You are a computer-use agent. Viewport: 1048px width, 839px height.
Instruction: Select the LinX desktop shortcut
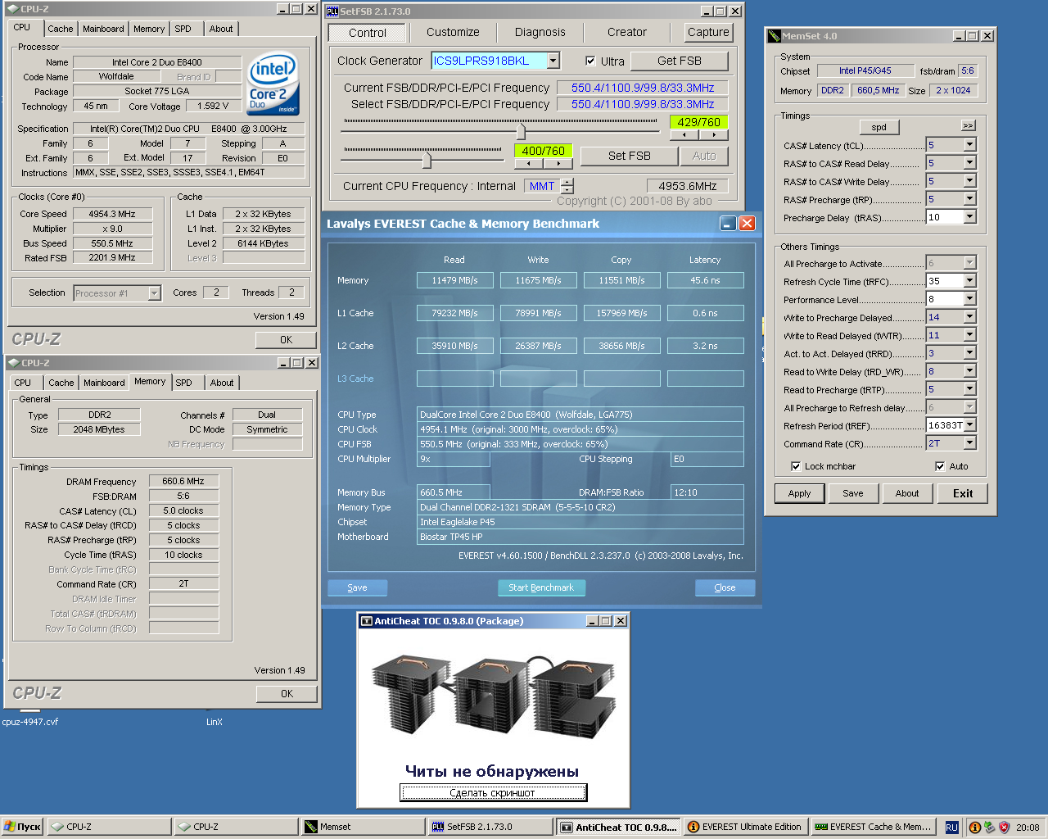pos(214,722)
